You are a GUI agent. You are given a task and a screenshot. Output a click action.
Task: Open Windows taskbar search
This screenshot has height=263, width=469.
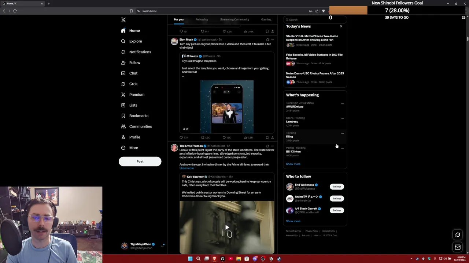pyautogui.click(x=198, y=259)
